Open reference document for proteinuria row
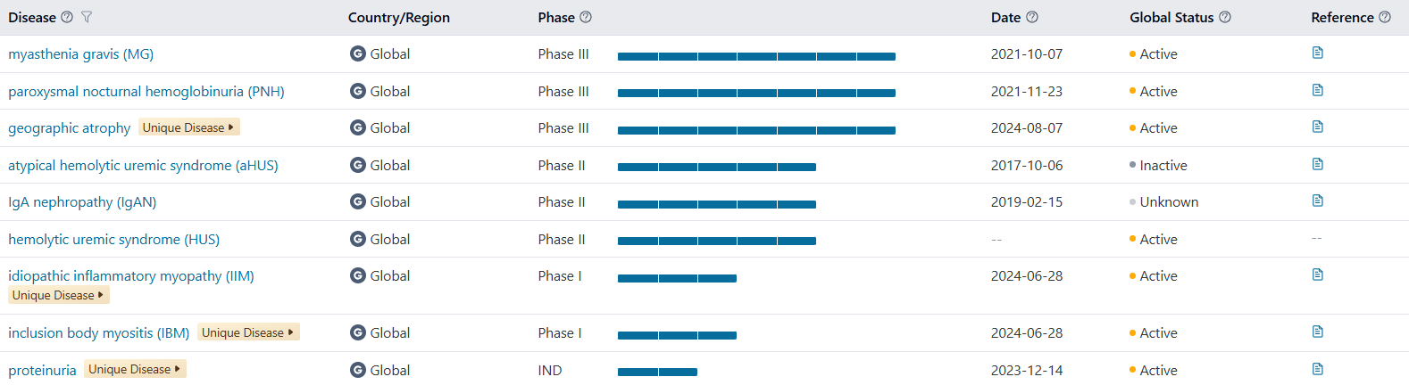Screen dimensions: 1409x385 tap(1318, 369)
